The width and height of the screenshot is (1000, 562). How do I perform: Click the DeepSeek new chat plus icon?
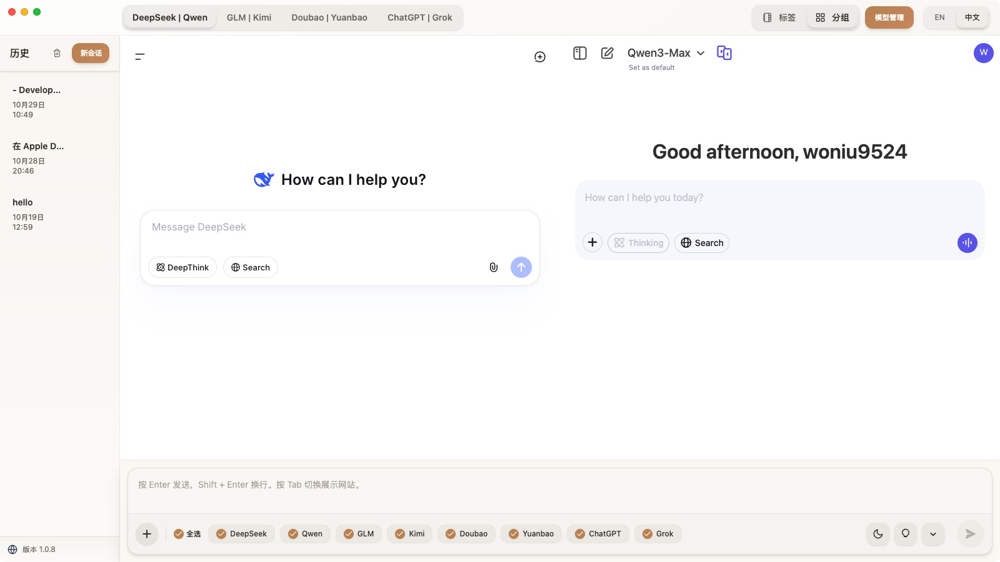540,57
